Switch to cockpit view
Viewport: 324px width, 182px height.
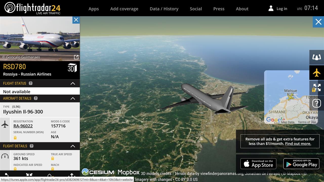tap(317, 57)
